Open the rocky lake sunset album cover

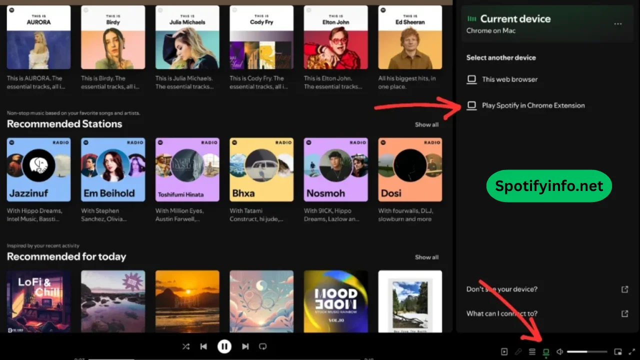[x=113, y=301]
